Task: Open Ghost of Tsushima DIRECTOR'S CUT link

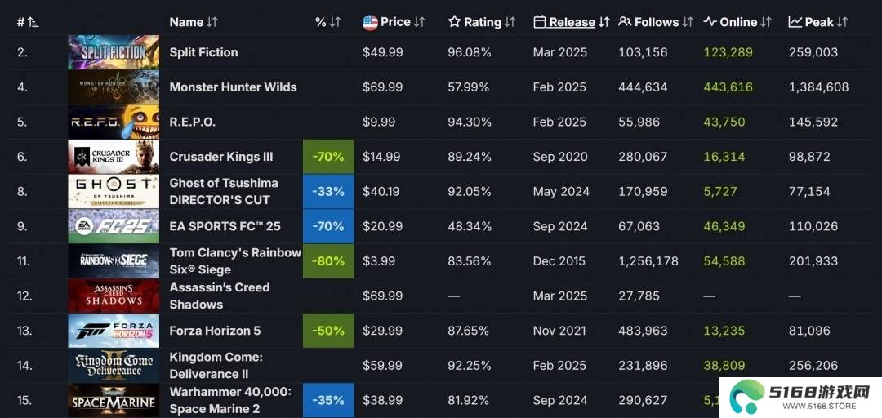Action: (224, 191)
